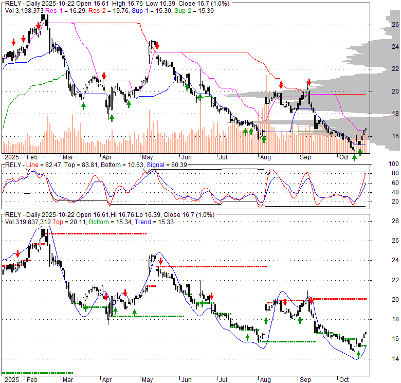Click the Vol 319,837,312 value in bottom chart

coord(28,222)
